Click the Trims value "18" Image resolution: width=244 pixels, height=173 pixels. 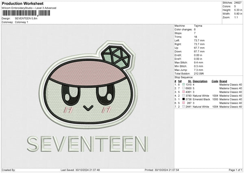(x=196, y=37)
